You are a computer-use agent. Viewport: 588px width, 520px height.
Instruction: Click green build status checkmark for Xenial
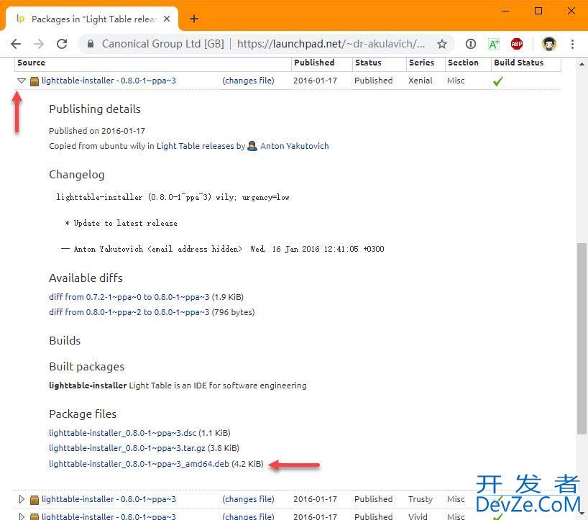[497, 81]
